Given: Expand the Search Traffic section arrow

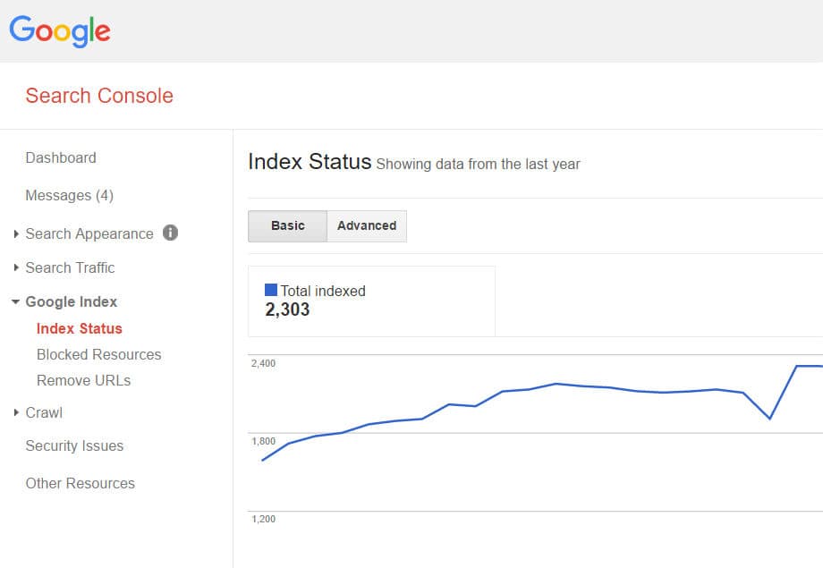Looking at the screenshot, I should pyautogui.click(x=16, y=267).
